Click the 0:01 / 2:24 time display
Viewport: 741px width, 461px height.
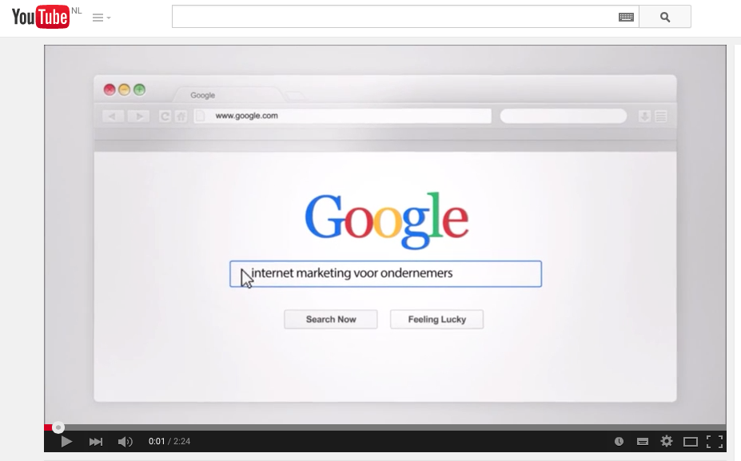tap(169, 441)
